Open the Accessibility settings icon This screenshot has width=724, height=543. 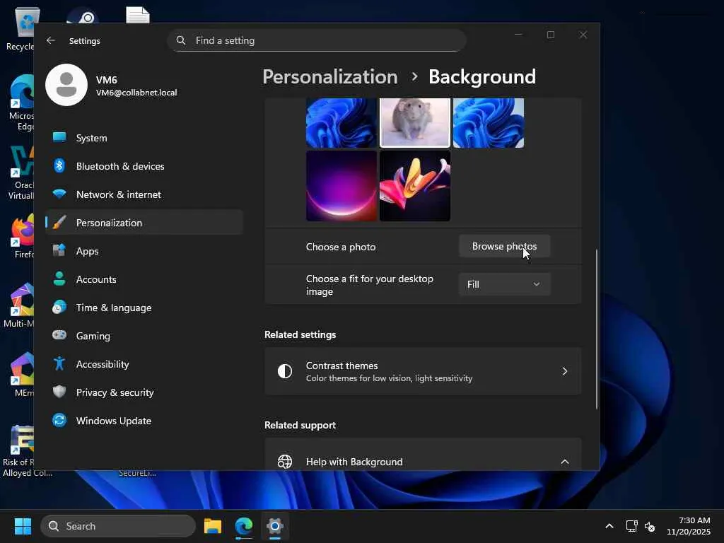pos(59,364)
